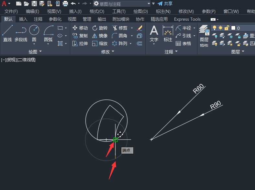Click the green endpoint snap marker

click(116, 140)
